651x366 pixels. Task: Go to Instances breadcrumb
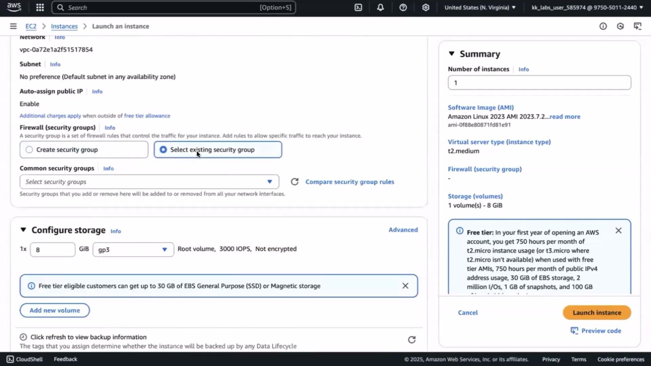pyautogui.click(x=64, y=26)
